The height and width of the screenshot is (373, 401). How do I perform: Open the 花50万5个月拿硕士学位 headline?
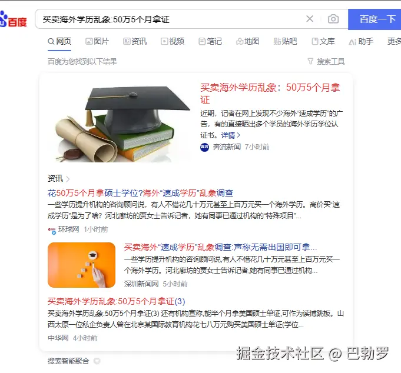point(140,193)
